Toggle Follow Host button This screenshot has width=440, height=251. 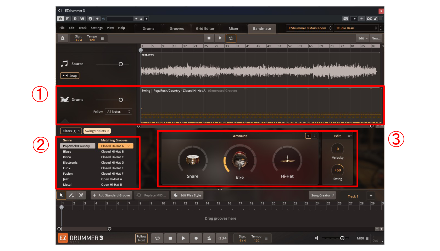[x=141, y=238]
